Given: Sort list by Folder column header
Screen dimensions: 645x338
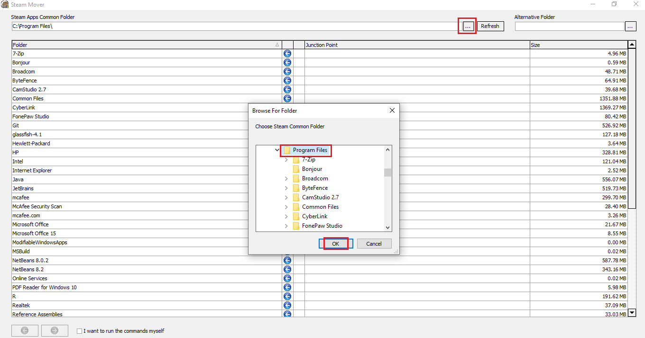Looking at the screenshot, I should [147, 45].
